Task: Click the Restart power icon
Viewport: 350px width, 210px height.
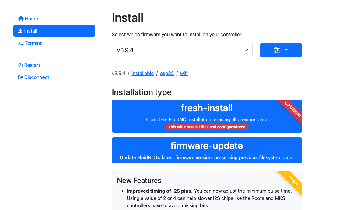Action: [21, 65]
